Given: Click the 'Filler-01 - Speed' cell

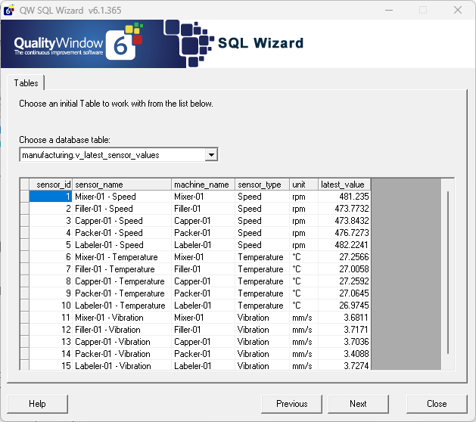Looking at the screenshot, I should (x=122, y=209).
